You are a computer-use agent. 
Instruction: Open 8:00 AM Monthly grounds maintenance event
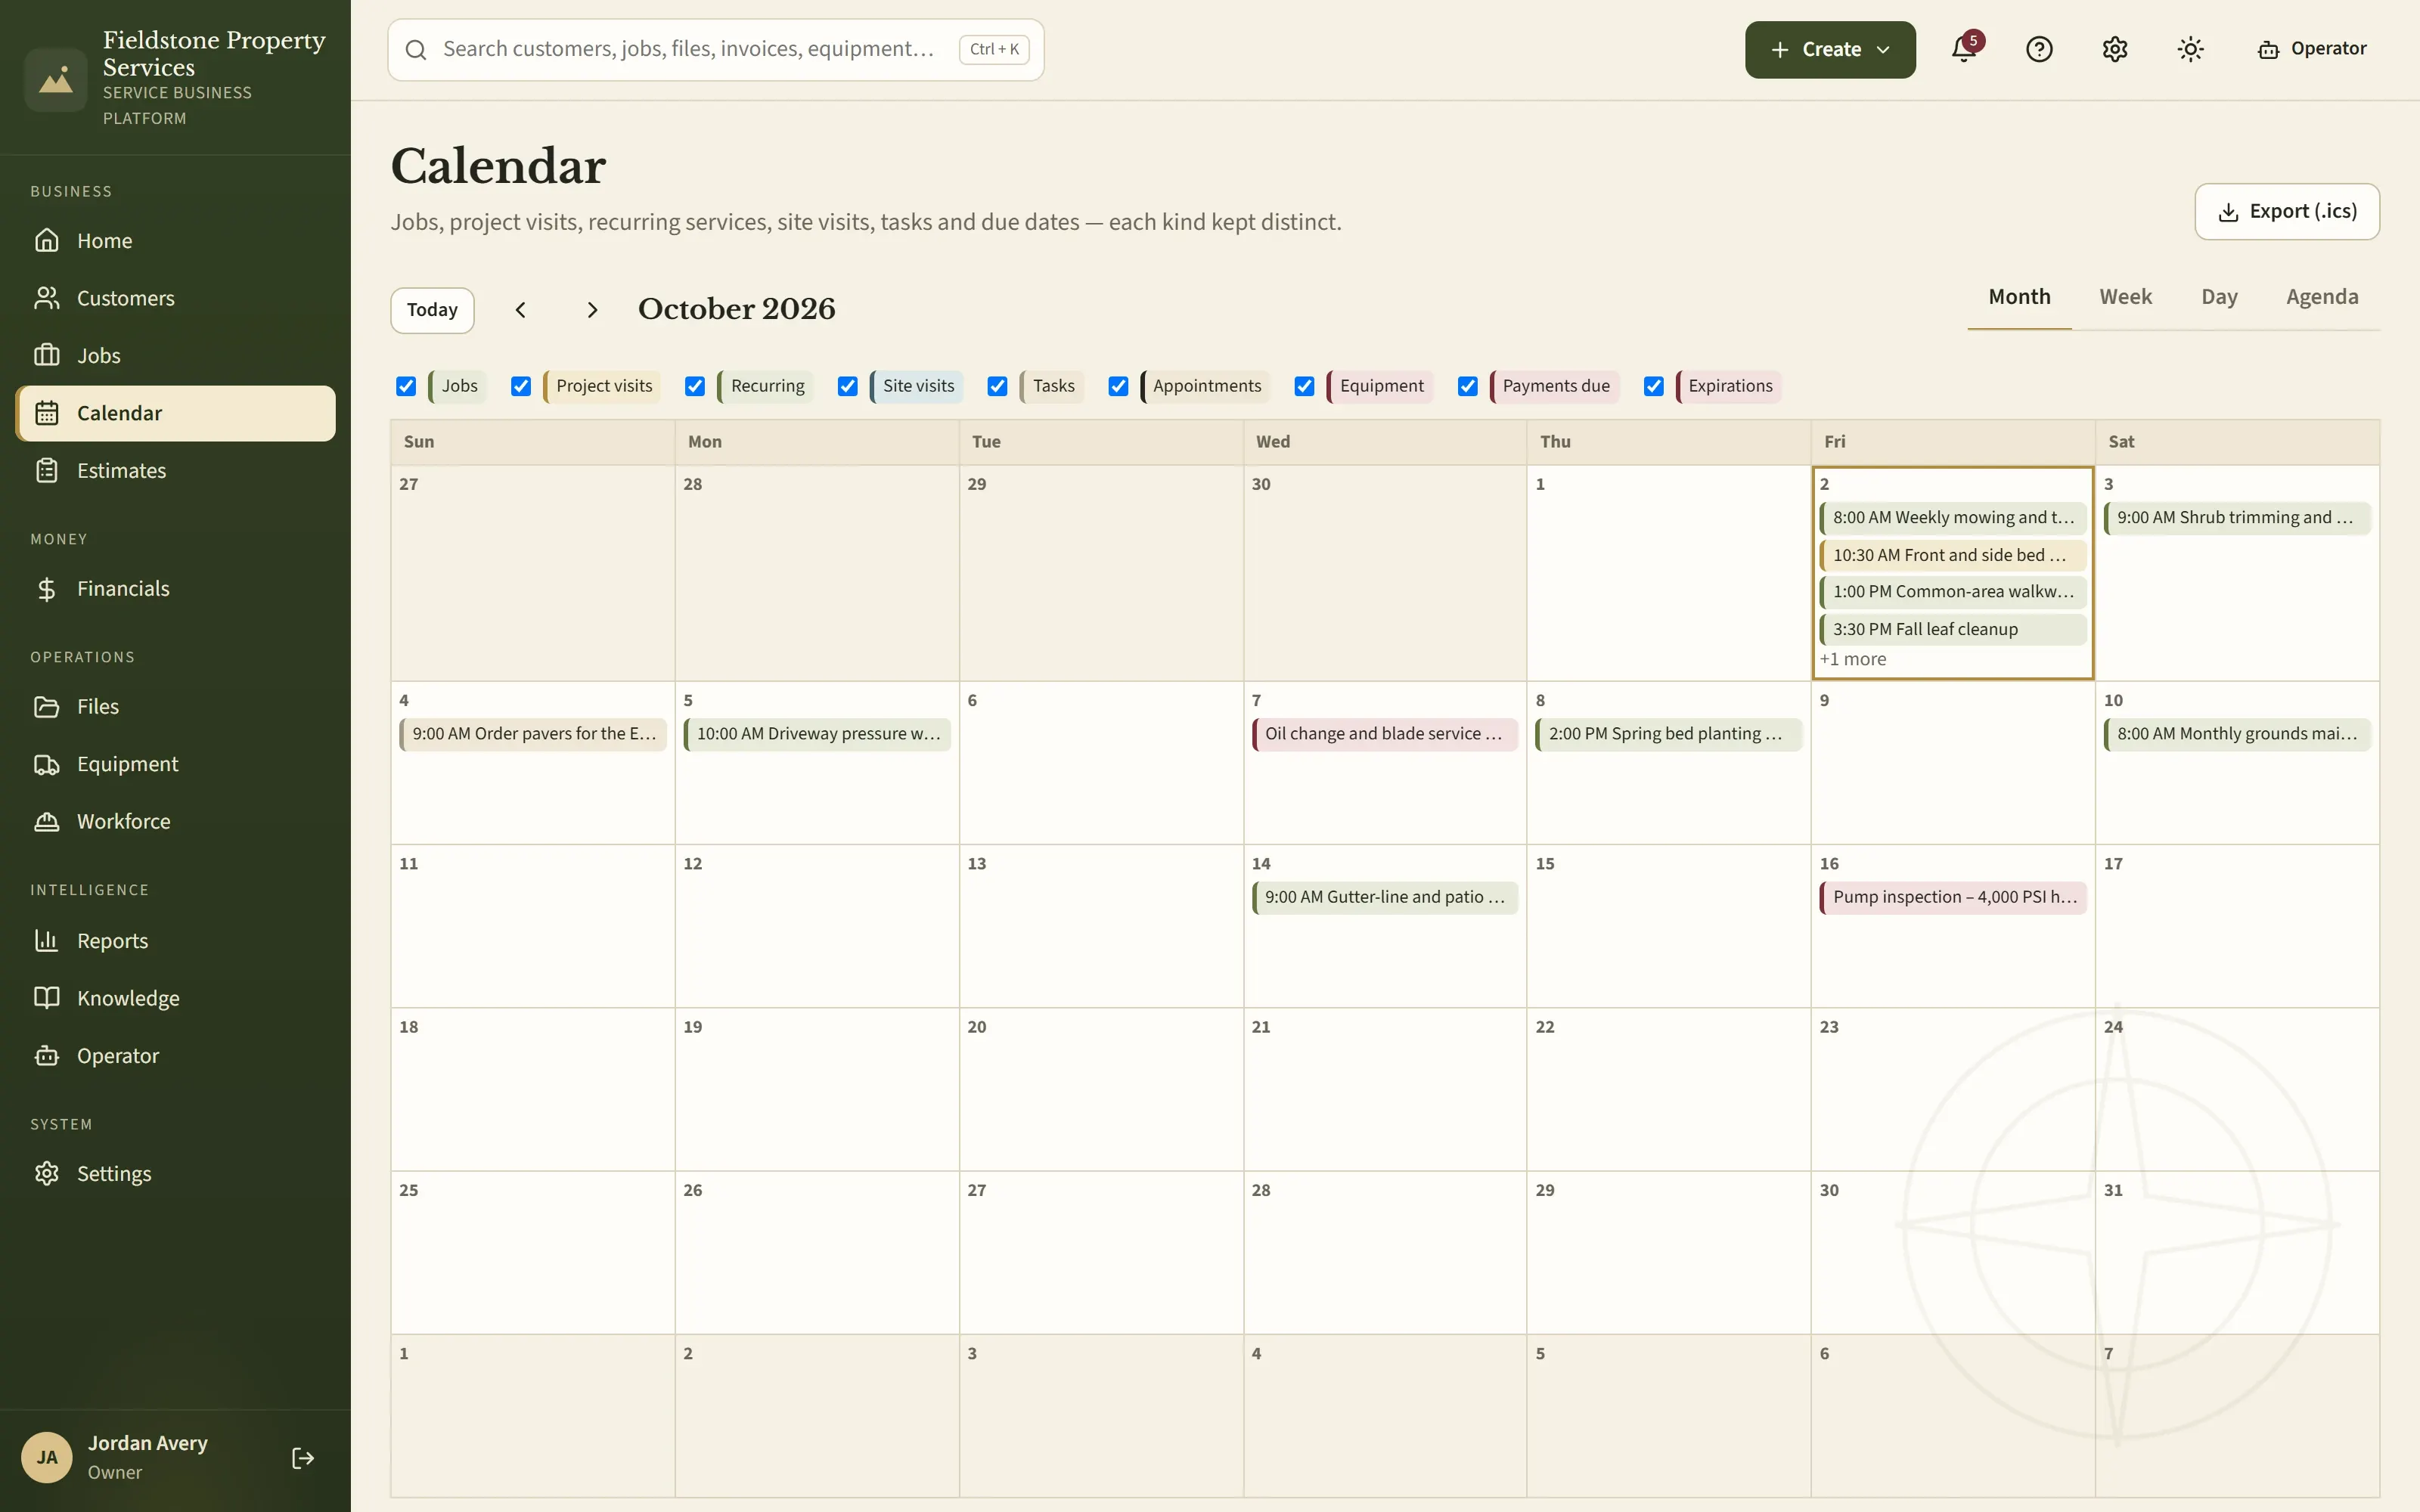pyautogui.click(x=2237, y=734)
